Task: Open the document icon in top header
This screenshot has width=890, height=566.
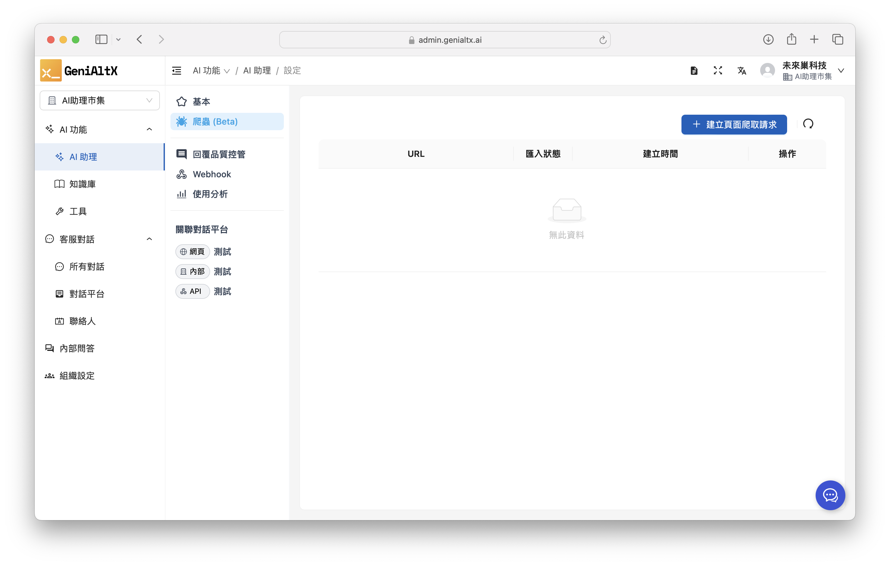Action: coord(694,71)
